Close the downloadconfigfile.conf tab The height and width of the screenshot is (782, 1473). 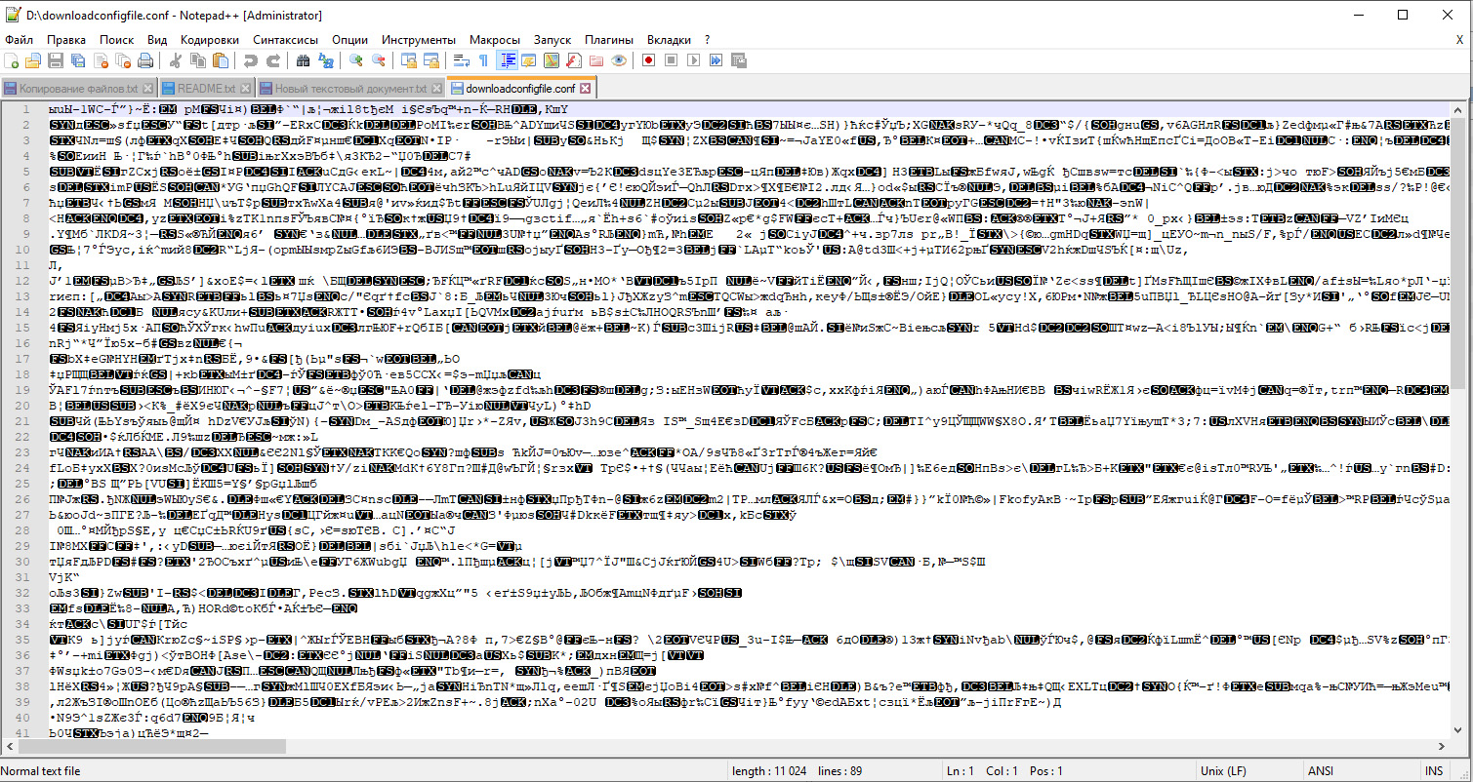587,89
